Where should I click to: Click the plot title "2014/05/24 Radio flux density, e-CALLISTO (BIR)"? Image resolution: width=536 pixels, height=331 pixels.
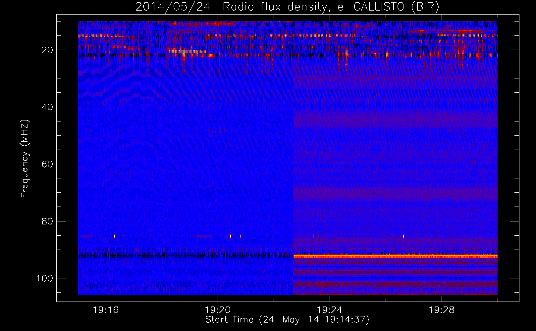pos(287,7)
